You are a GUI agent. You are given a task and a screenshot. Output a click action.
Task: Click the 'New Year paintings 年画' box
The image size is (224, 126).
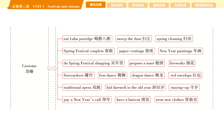point(181,51)
